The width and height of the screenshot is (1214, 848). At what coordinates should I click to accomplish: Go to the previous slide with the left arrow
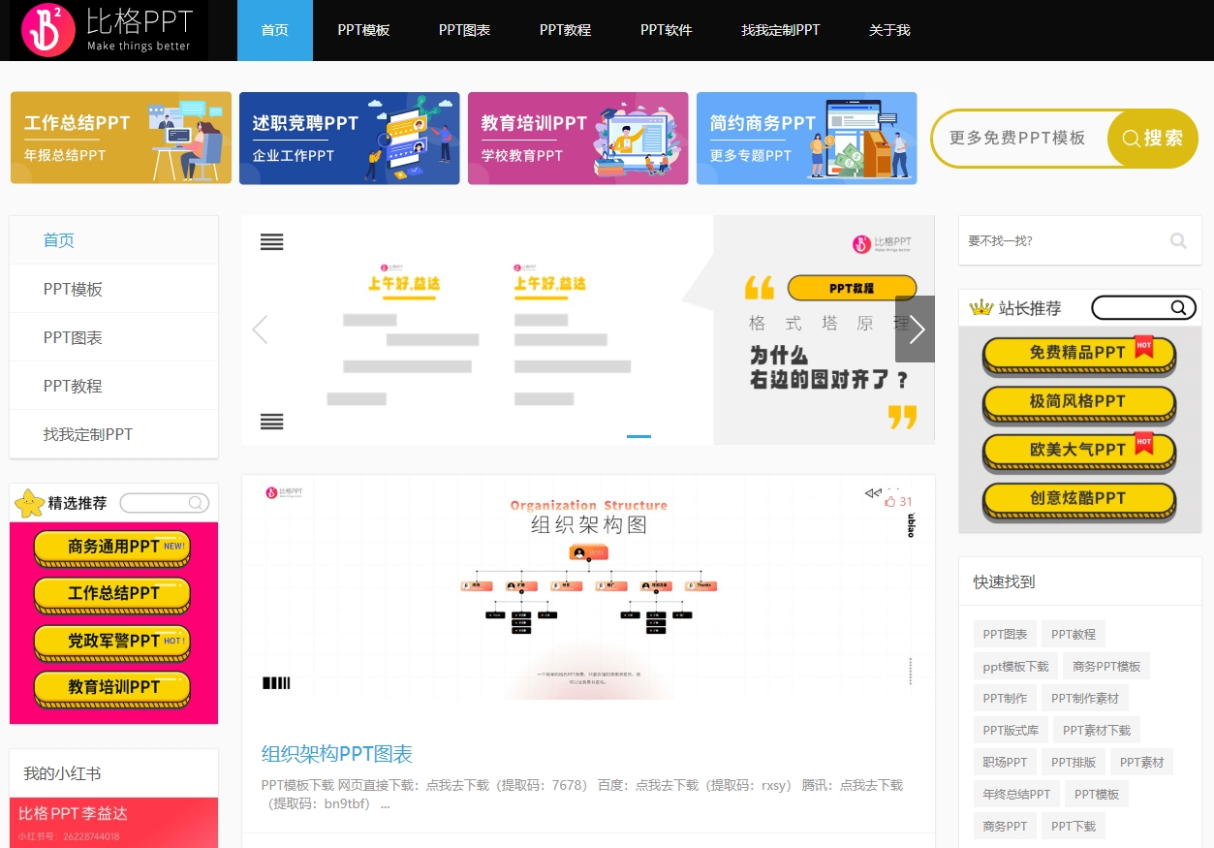[x=260, y=330]
